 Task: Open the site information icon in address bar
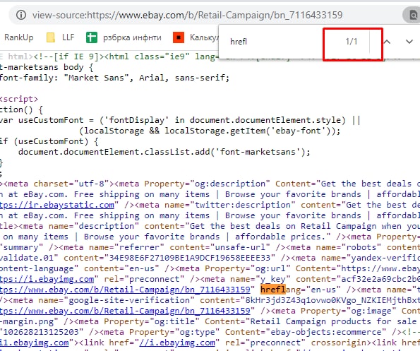21,15
